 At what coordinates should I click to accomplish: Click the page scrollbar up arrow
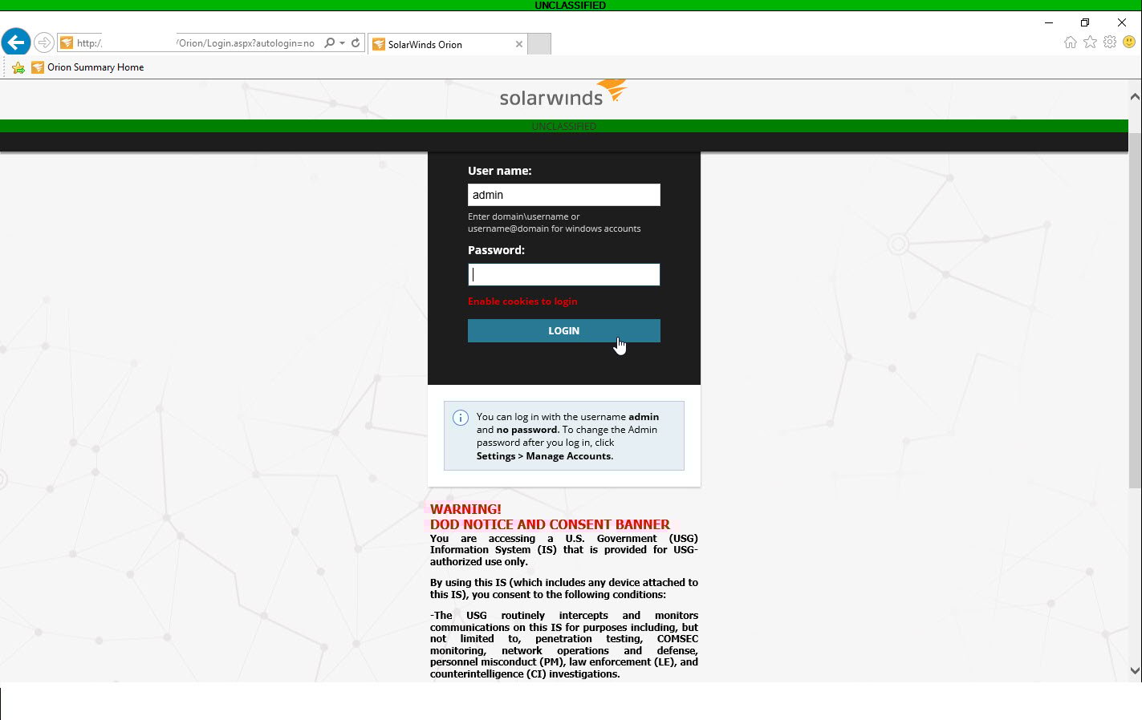pyautogui.click(x=1135, y=96)
